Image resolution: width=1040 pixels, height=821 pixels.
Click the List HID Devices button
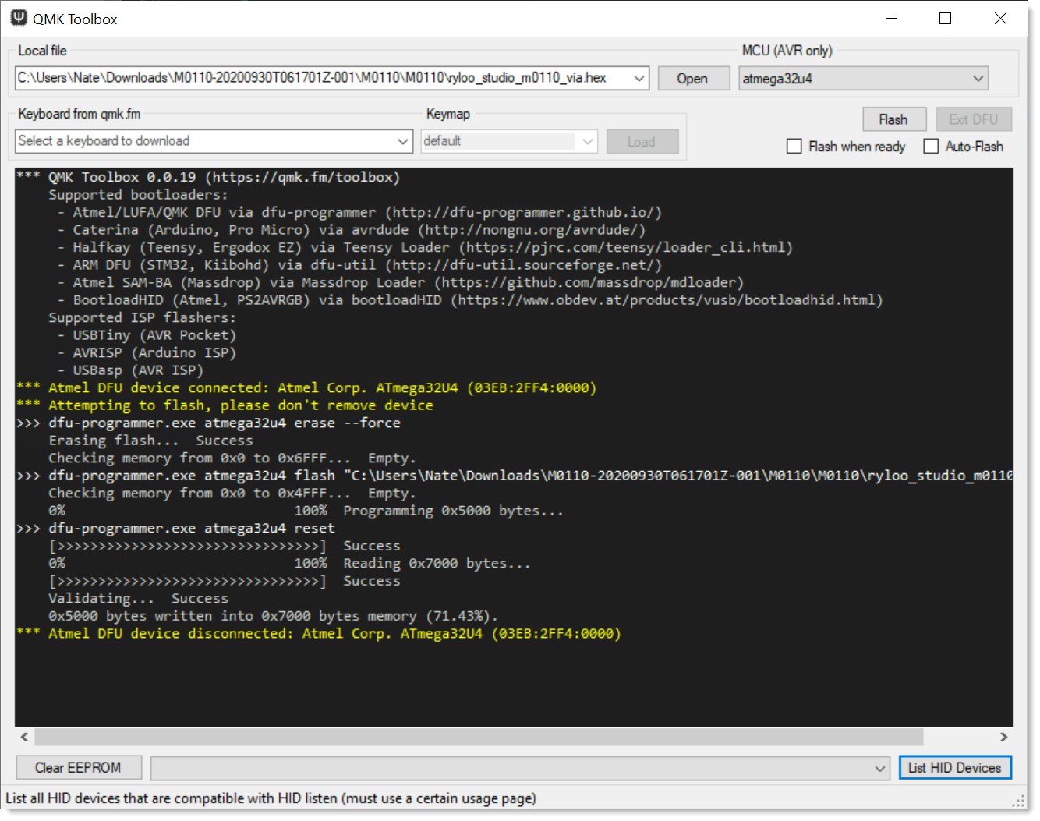[x=954, y=768]
